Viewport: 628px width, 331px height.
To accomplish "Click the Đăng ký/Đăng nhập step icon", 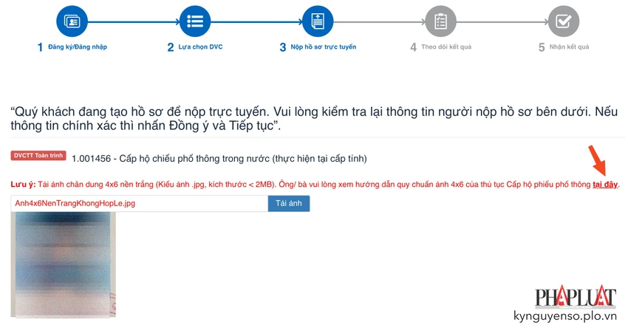I will coord(72,21).
